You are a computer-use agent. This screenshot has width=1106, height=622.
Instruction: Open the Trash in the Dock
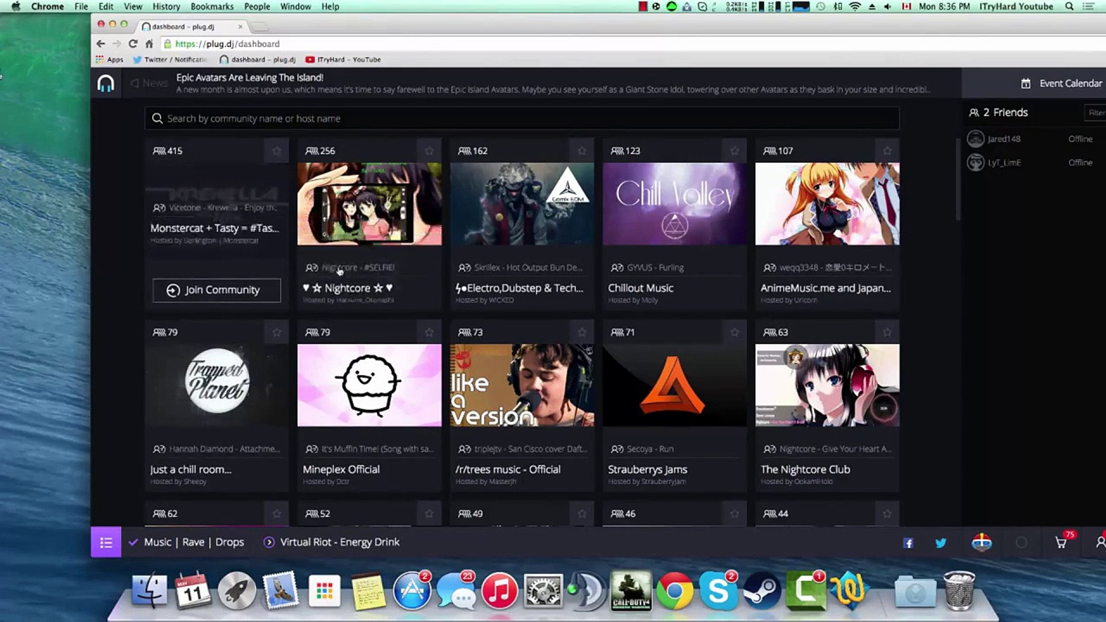tap(959, 591)
